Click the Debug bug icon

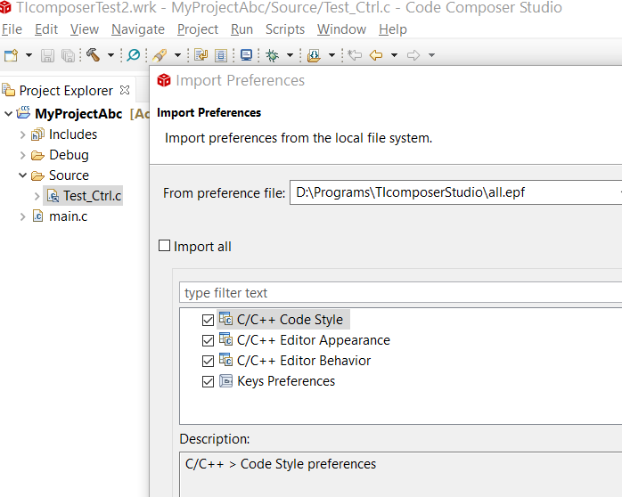pyautogui.click(x=273, y=55)
